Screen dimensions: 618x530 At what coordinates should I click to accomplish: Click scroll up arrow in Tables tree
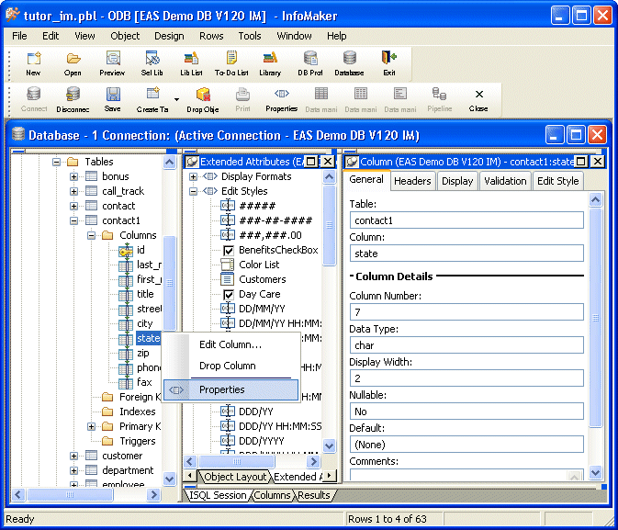170,162
